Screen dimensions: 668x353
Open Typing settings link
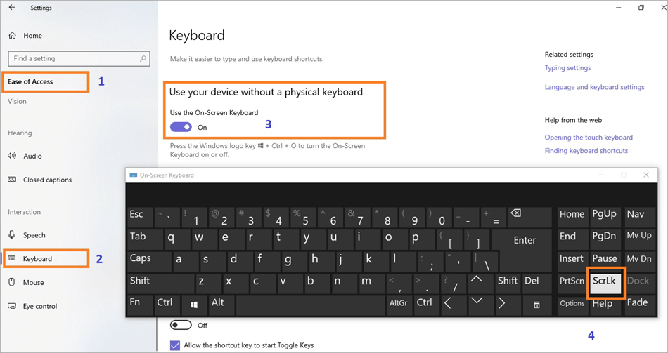tap(568, 67)
